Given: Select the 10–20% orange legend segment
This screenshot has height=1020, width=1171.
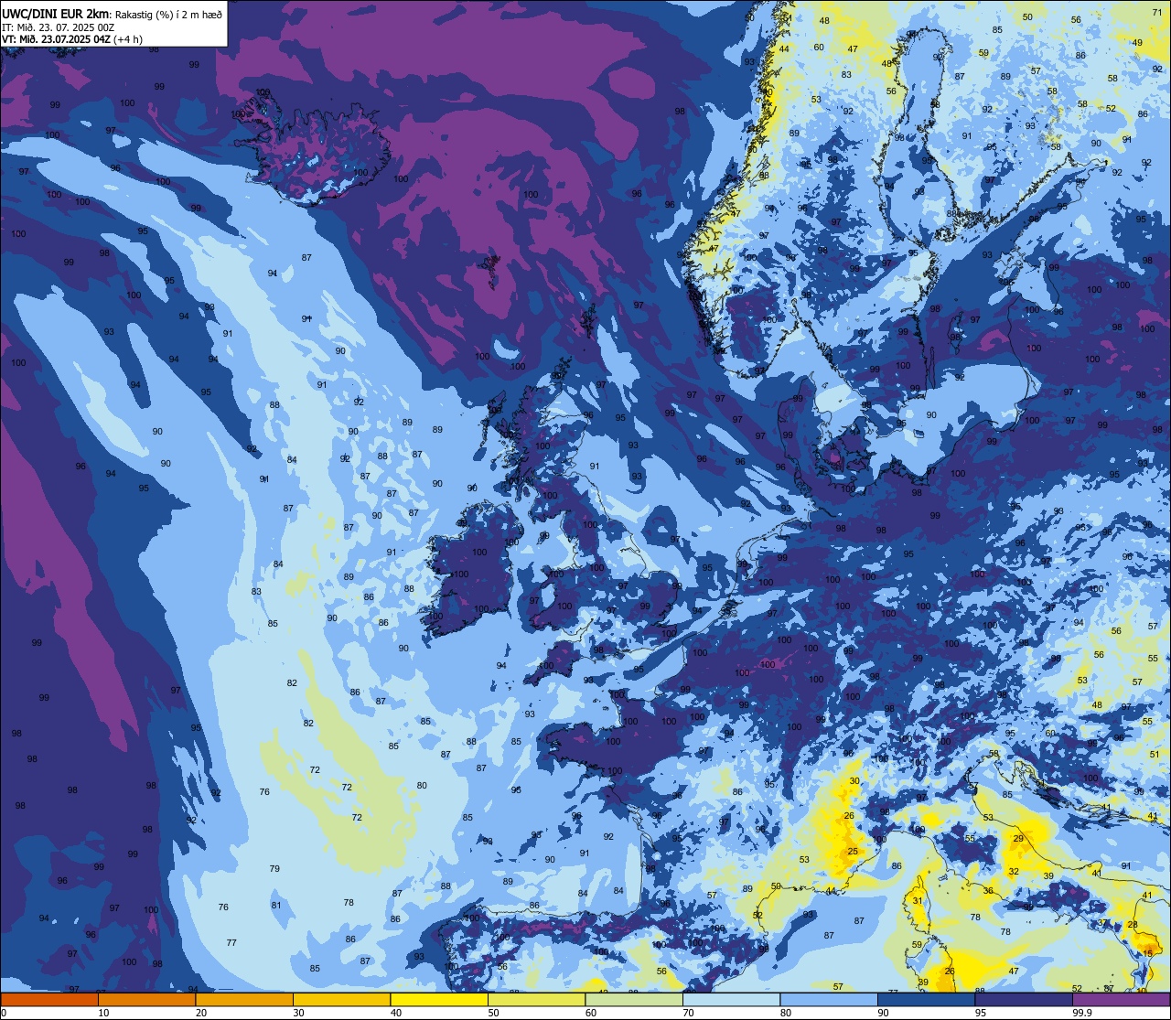Looking at the screenshot, I should (146, 1000).
